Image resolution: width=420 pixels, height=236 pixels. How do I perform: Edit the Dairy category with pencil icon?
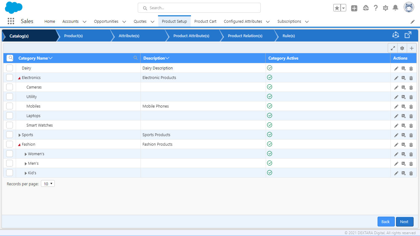coord(396,68)
